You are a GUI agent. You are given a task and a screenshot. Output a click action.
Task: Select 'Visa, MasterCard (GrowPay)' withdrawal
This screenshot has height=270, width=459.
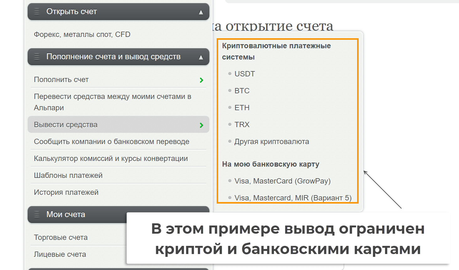(282, 181)
